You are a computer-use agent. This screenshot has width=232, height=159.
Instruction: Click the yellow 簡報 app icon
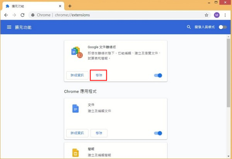pyautogui.click(x=75, y=153)
